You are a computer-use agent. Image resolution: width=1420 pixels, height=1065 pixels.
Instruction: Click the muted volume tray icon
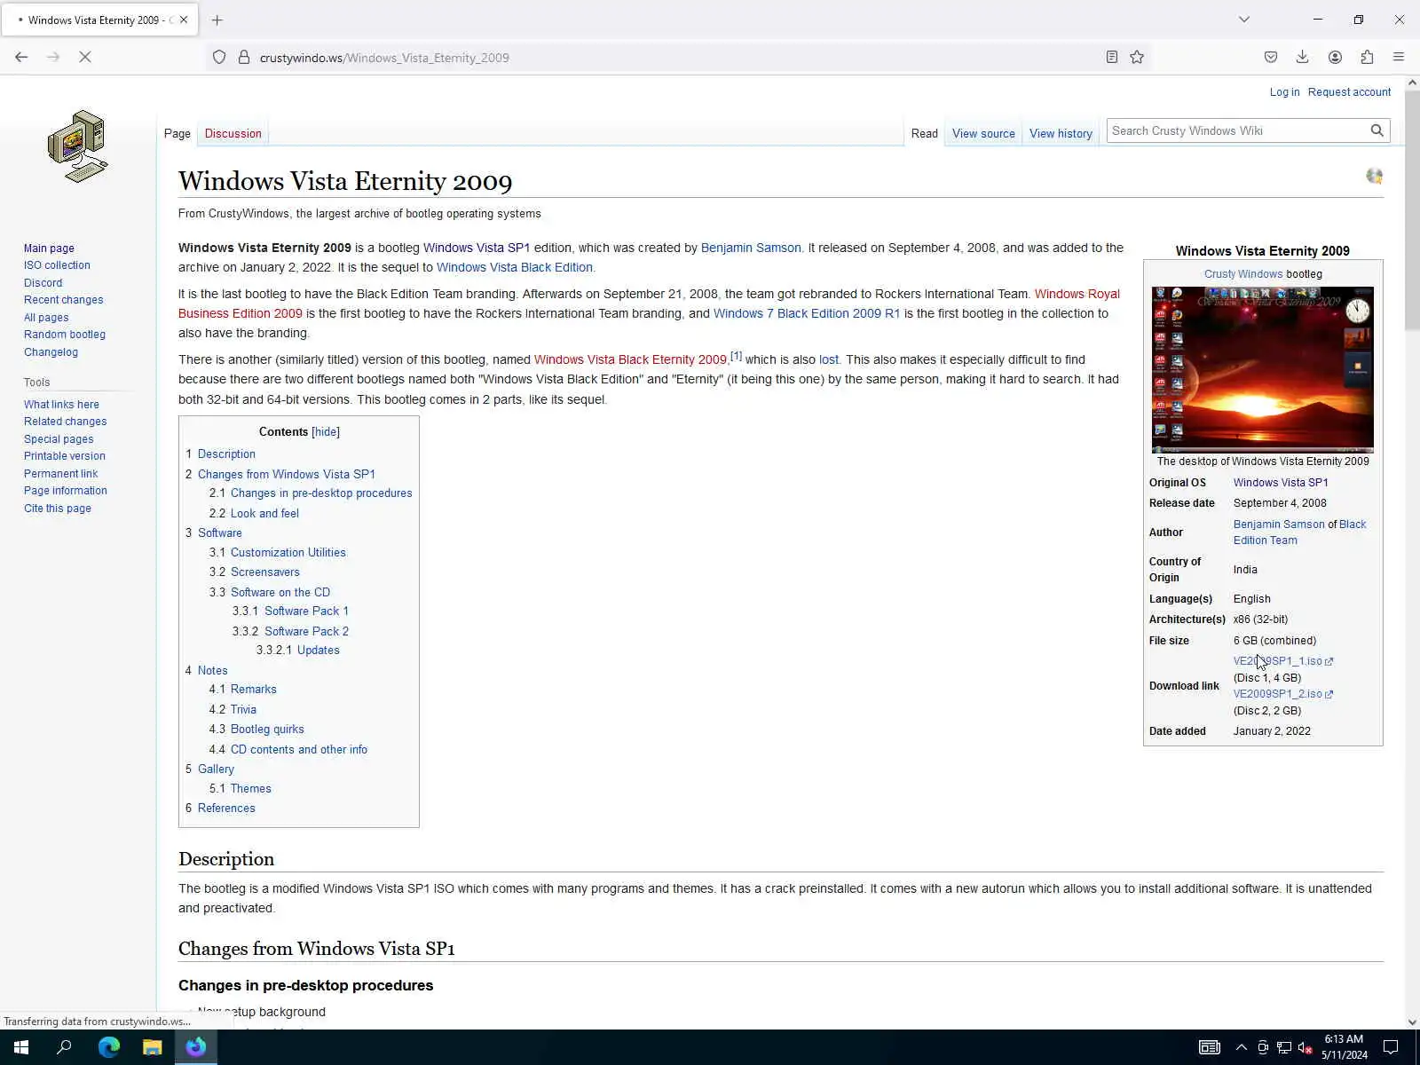(x=1305, y=1047)
